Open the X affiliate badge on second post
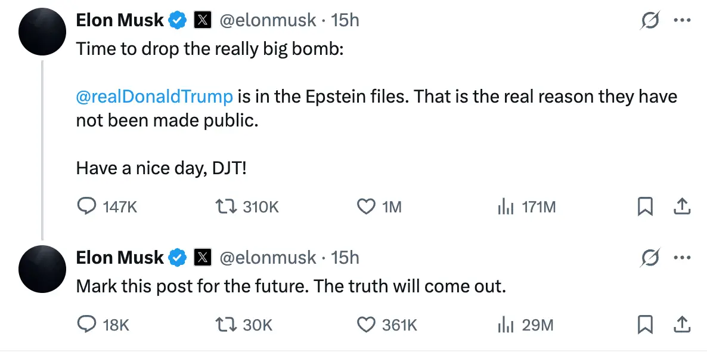The image size is (707, 358). 203,257
